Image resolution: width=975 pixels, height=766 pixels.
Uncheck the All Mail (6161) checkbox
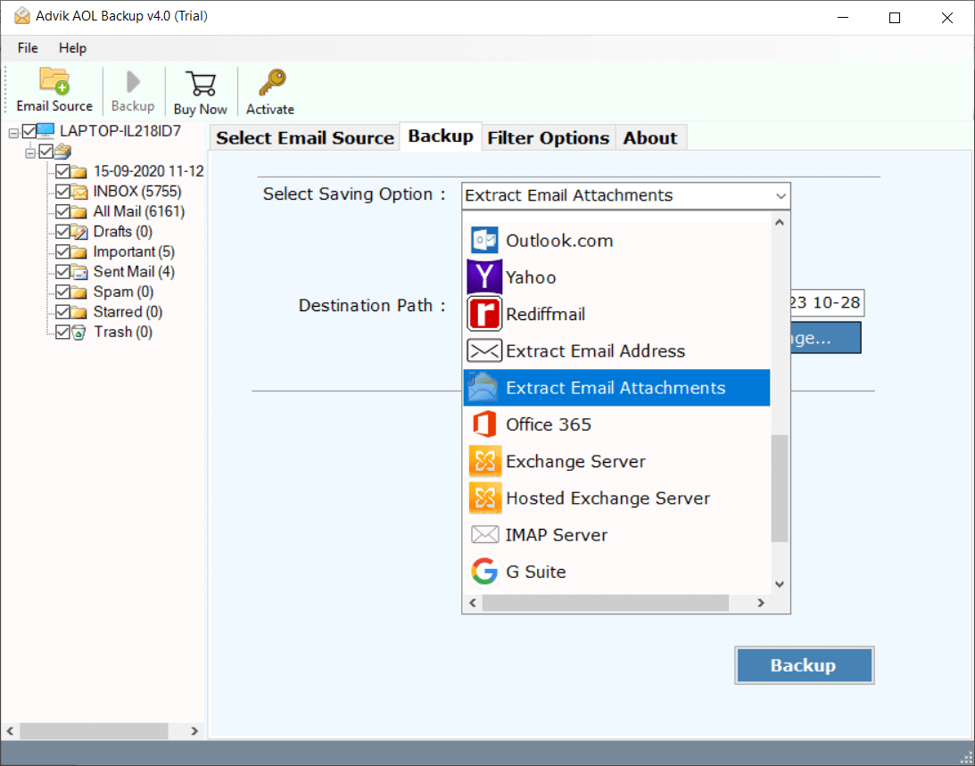(62, 211)
